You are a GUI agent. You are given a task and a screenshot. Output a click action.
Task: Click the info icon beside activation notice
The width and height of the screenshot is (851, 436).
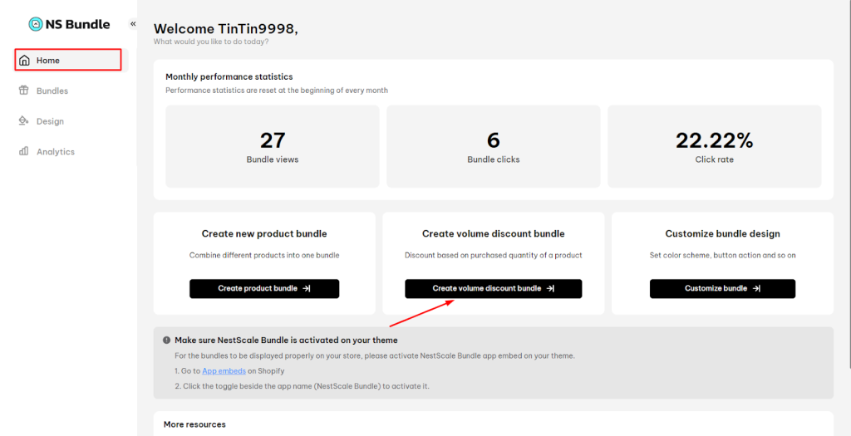[166, 340]
